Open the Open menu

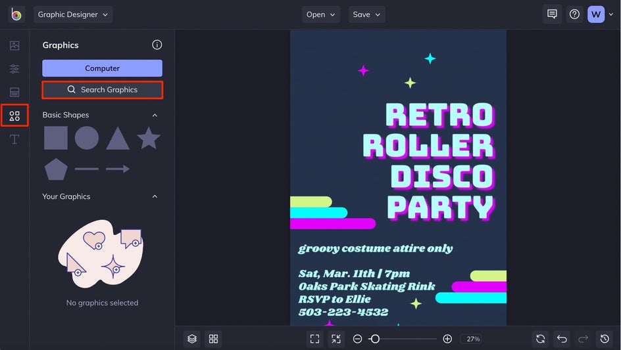320,14
